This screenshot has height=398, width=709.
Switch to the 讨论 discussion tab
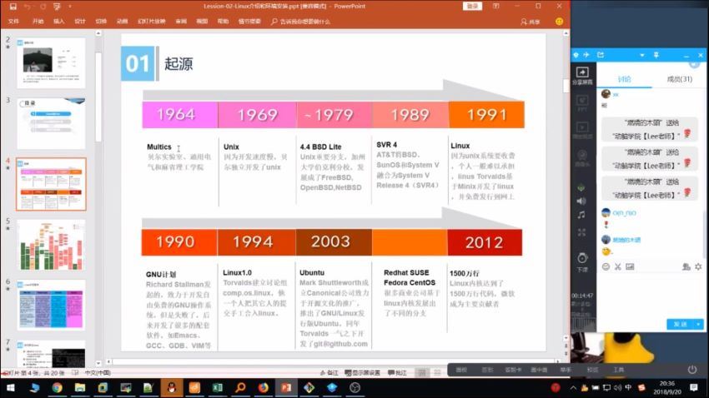pos(624,79)
